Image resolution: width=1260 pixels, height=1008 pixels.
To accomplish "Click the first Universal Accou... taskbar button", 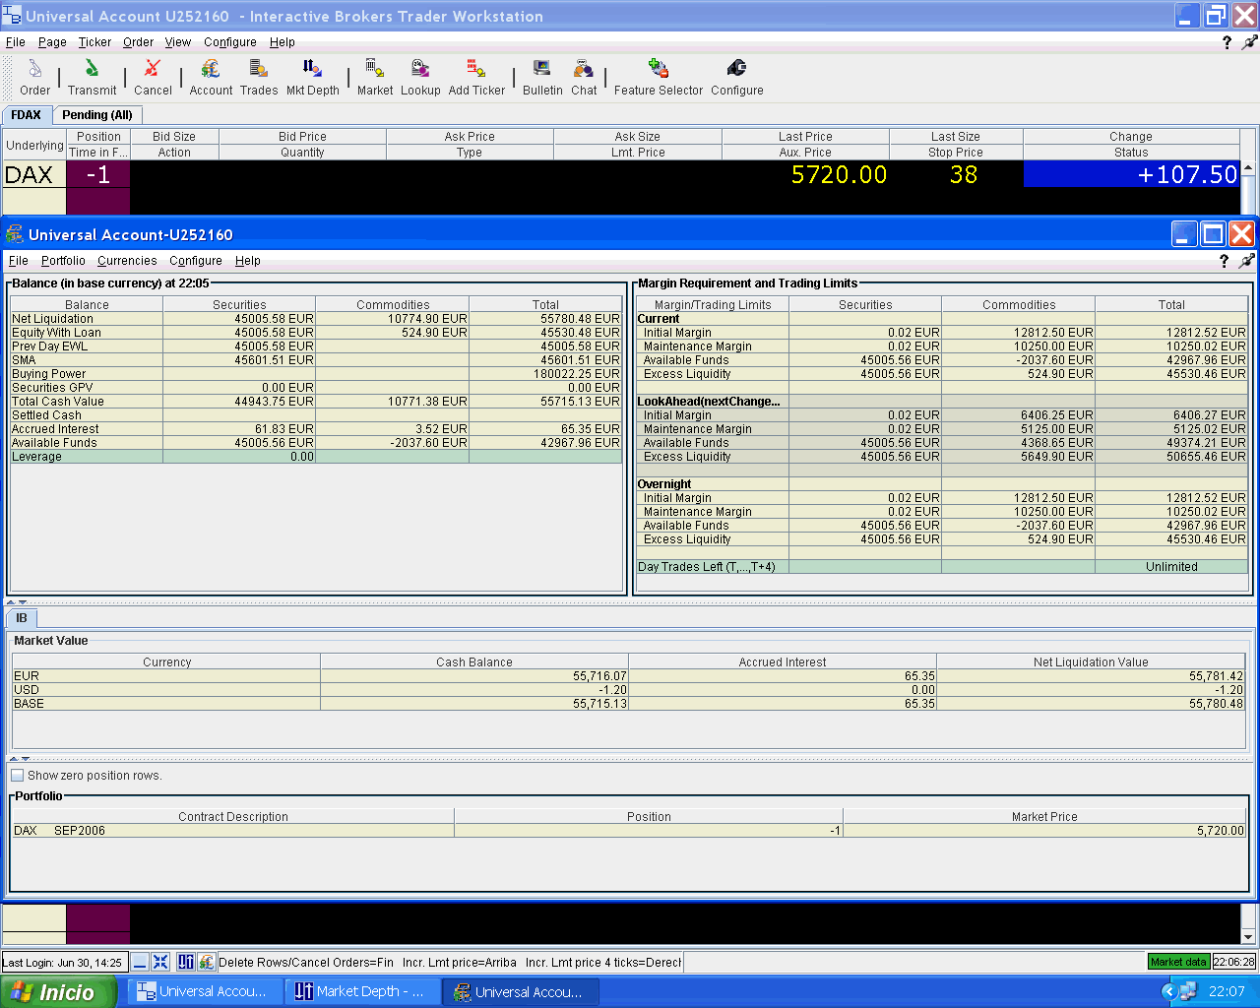I will 204,992.
